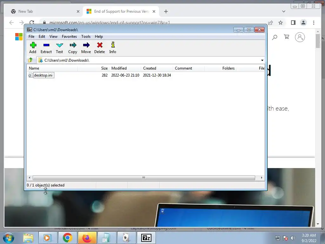Select the desktop.ini file
The width and height of the screenshot is (325, 244).
click(43, 75)
